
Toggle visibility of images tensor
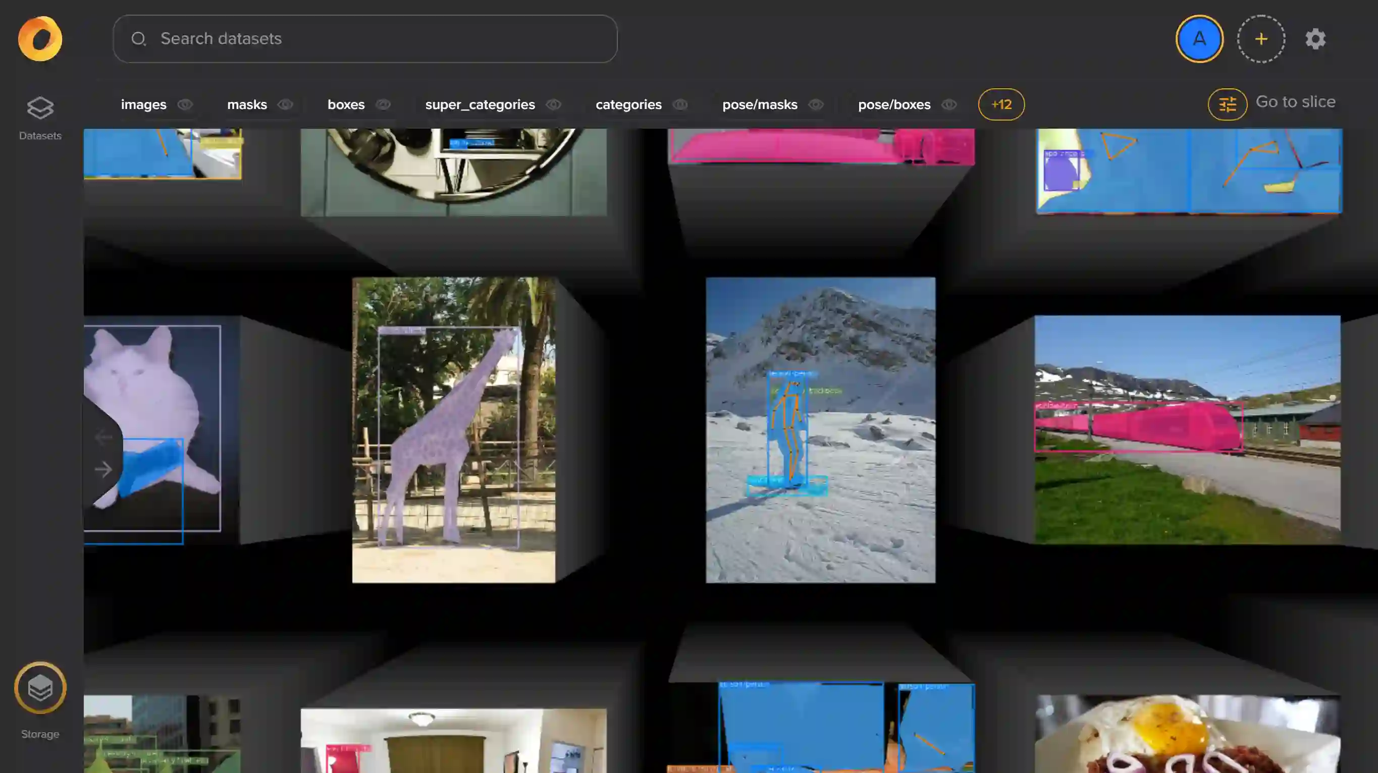[x=185, y=105]
